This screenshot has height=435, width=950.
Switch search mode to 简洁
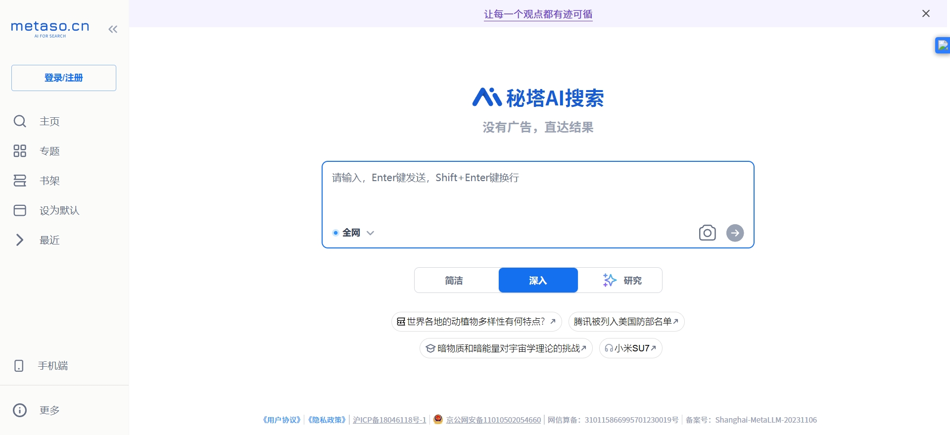coord(454,281)
